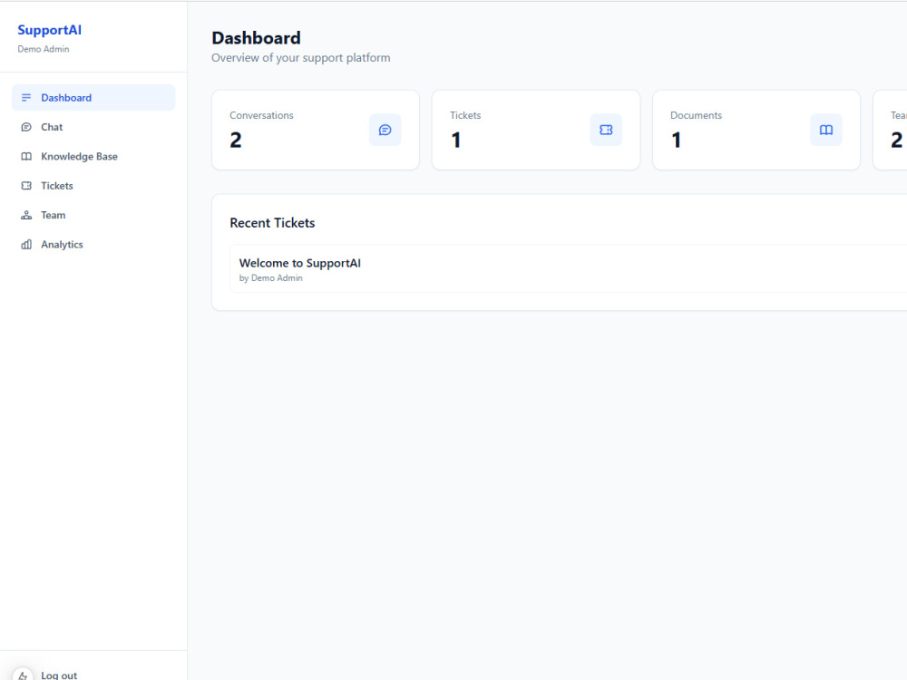Click the 'by Demo Admin' ticket author text
Screen dimensions: 907x680
click(x=270, y=278)
